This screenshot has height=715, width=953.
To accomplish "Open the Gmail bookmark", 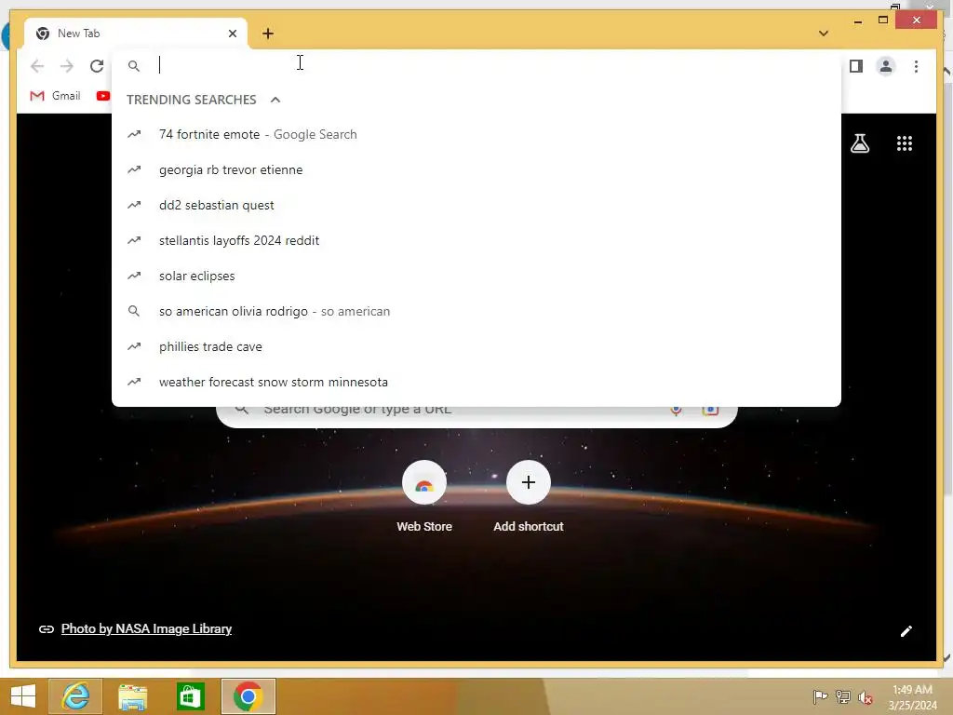I will click(55, 96).
